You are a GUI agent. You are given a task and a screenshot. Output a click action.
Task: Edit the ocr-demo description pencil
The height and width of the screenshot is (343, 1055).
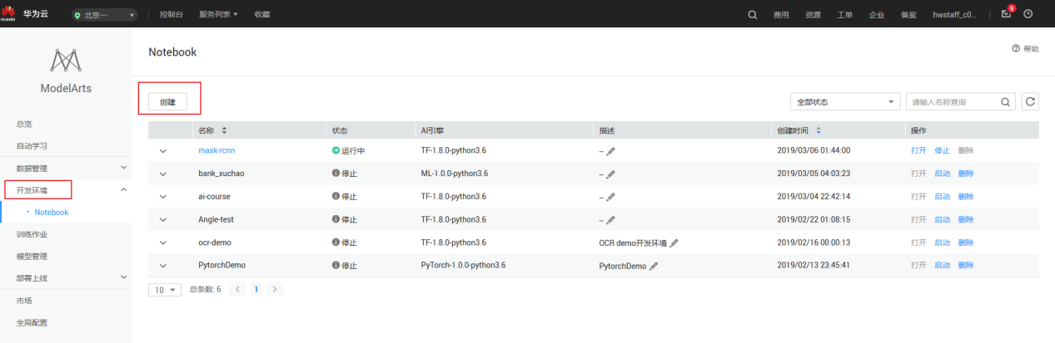click(674, 243)
